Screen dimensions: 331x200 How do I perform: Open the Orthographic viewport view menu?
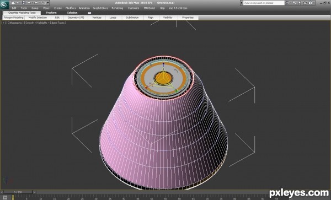[x=14, y=23]
